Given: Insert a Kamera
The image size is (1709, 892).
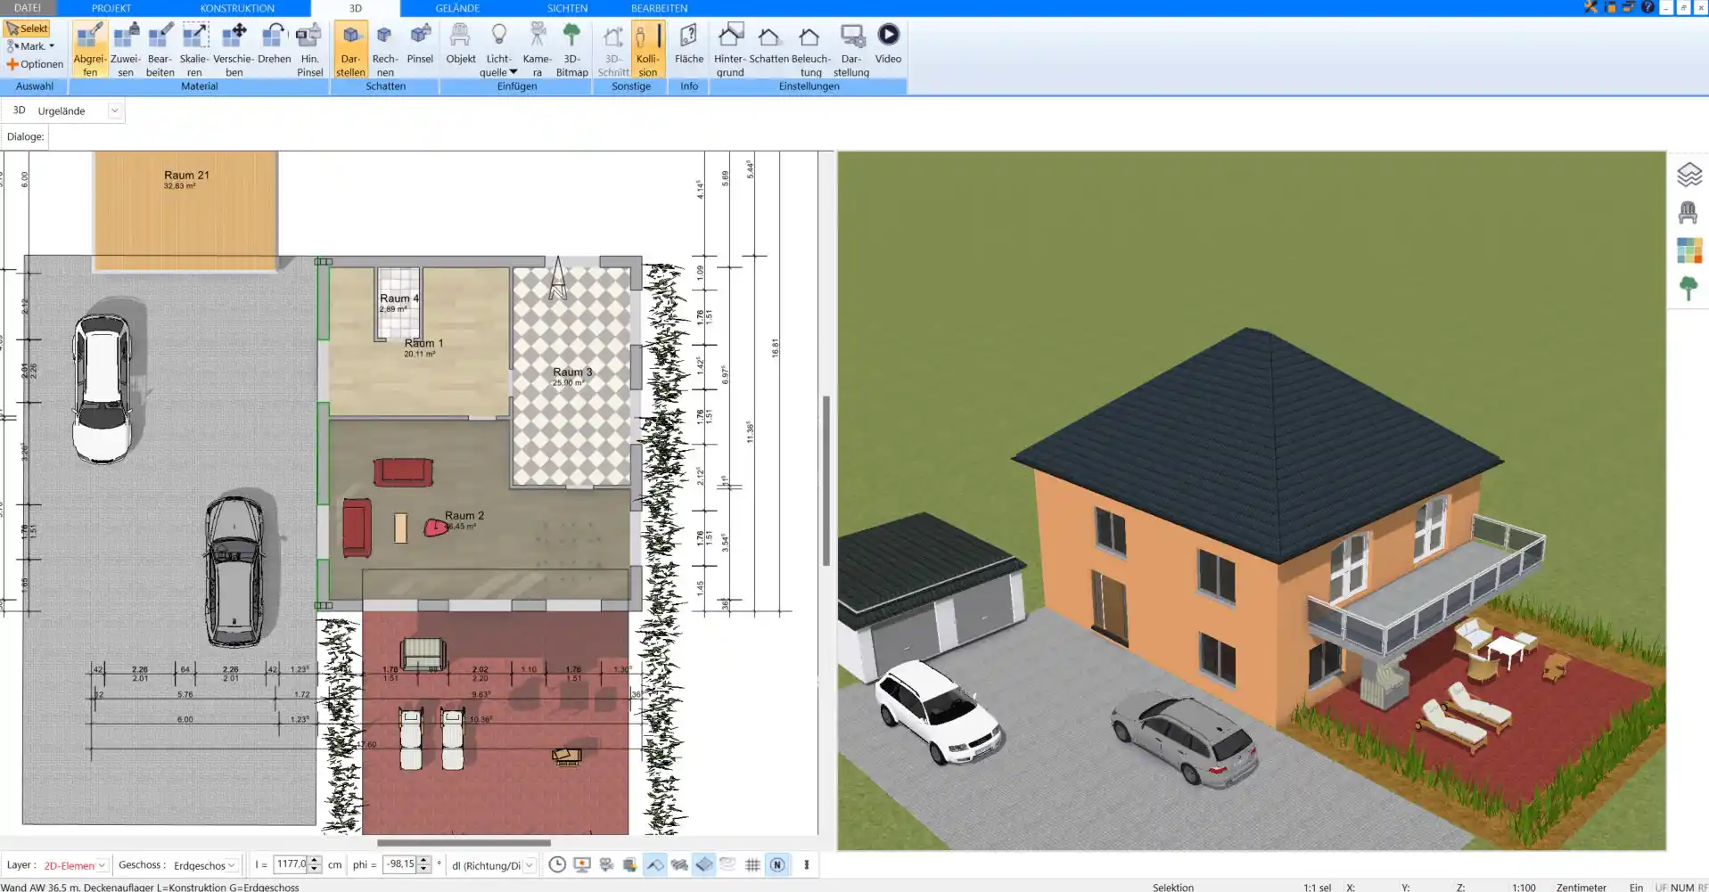Looking at the screenshot, I should tap(537, 49).
